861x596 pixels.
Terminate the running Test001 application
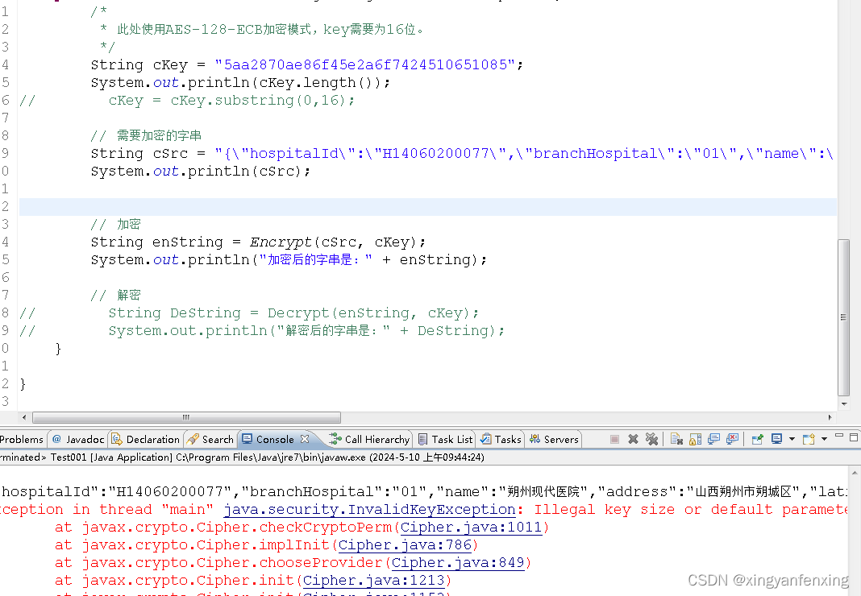(614, 439)
